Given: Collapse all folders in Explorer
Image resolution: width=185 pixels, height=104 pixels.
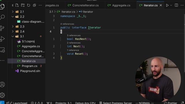Looking at the screenshot, I should (34, 5).
